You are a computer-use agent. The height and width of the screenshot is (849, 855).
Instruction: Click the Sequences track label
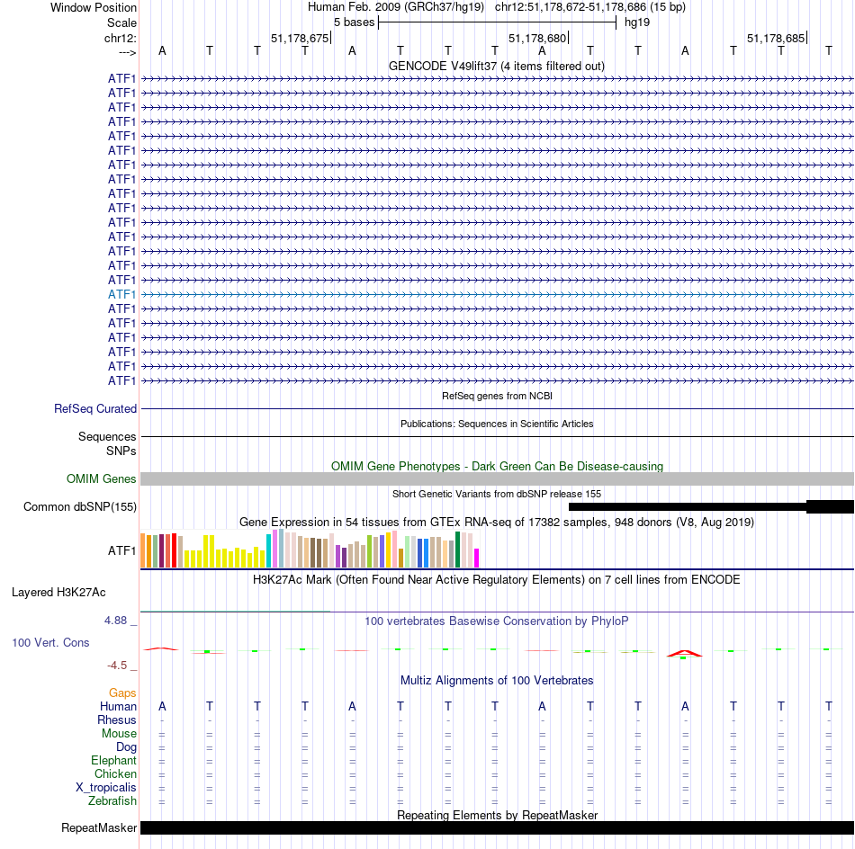click(x=107, y=436)
